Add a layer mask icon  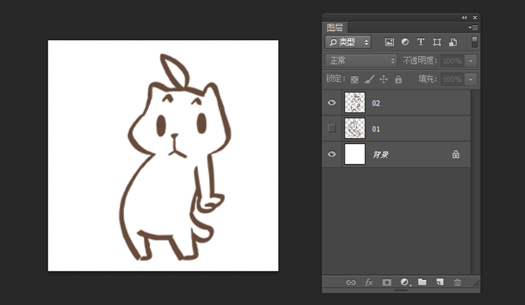[386, 282]
